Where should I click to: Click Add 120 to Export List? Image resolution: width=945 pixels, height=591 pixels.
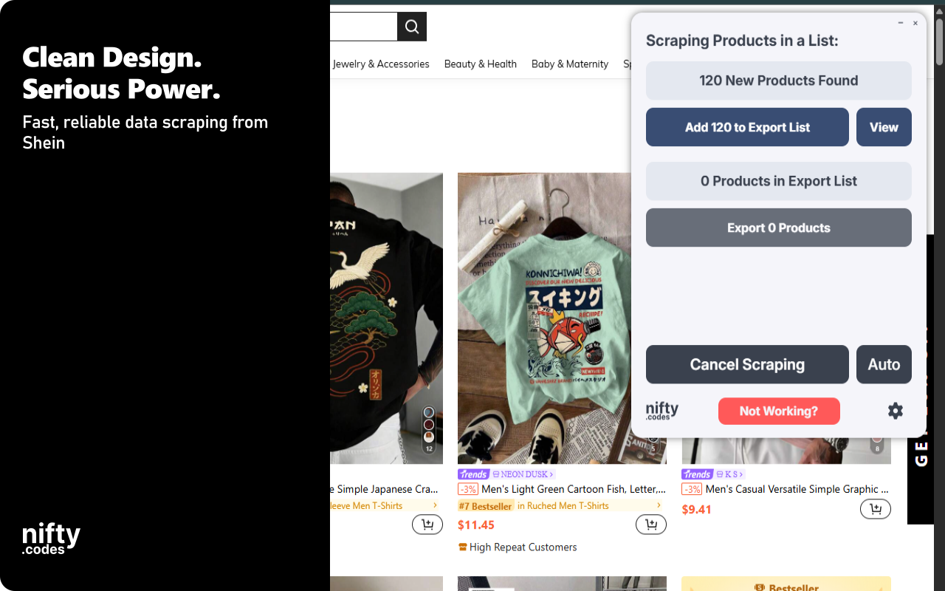746,127
